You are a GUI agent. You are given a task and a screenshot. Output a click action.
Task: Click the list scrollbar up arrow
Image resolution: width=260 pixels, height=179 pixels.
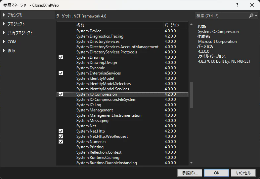[191, 24]
